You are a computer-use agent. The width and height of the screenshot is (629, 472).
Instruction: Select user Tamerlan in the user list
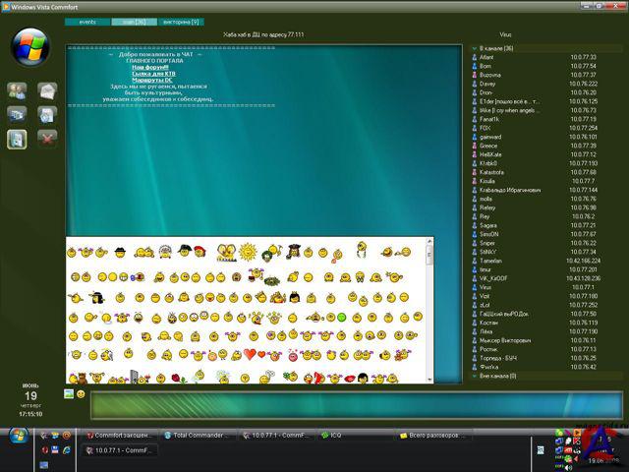pos(491,261)
